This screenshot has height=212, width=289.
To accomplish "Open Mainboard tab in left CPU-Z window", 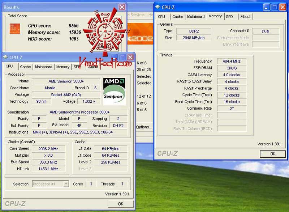I will click(44, 67).
